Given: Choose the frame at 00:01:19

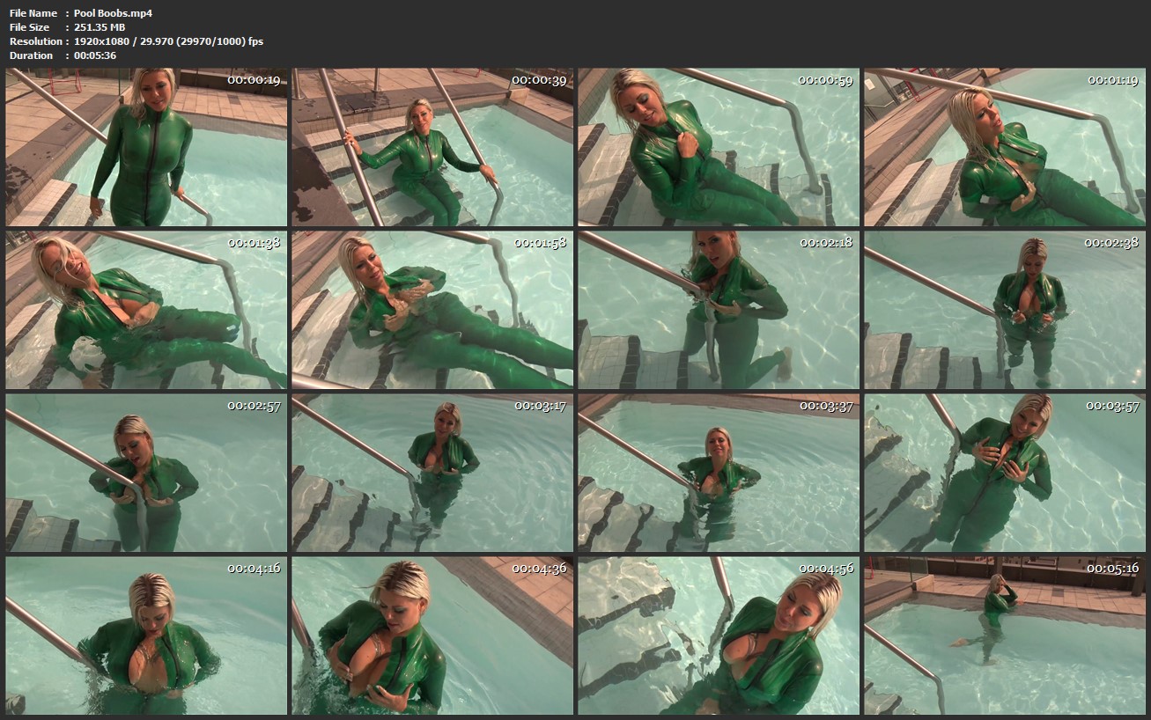Looking at the screenshot, I should click(1005, 147).
